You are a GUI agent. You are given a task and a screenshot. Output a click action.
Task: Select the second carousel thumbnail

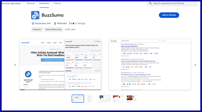coord(91,98)
